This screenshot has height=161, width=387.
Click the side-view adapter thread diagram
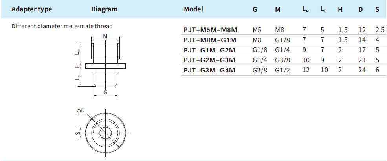click(x=105, y=65)
